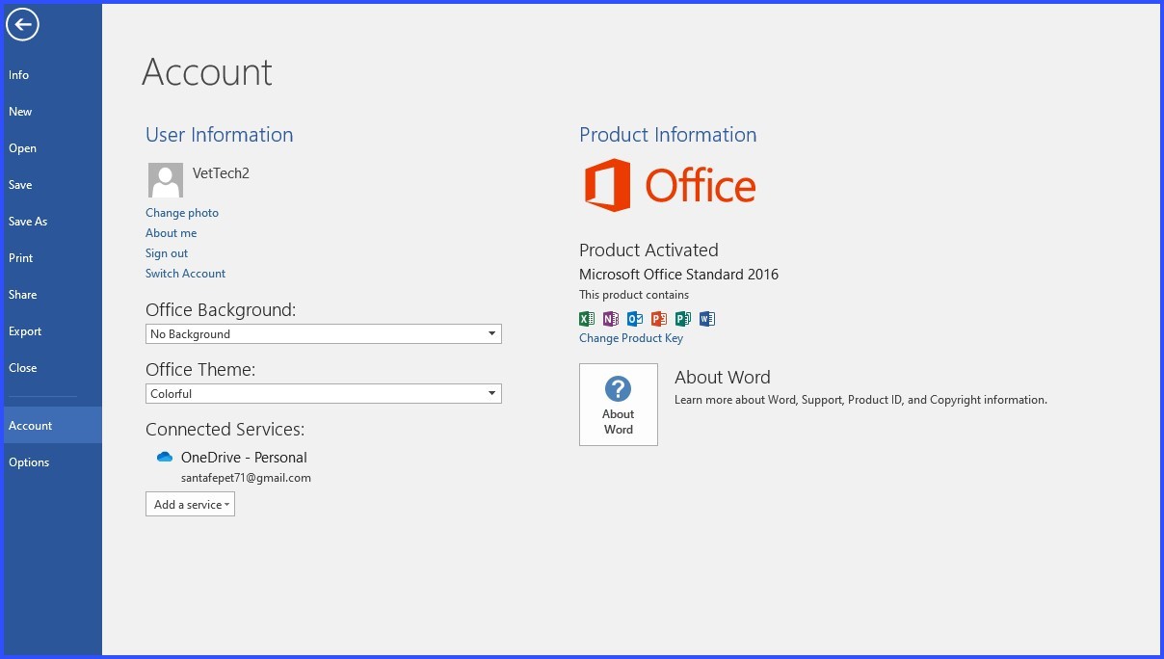Click the Excel icon under This product contains
This screenshot has width=1164, height=659.
[587, 319]
